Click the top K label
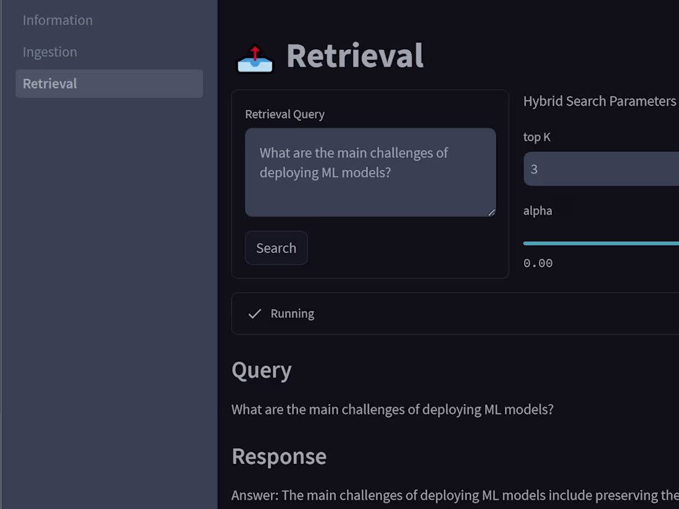679x509 pixels. 536,137
